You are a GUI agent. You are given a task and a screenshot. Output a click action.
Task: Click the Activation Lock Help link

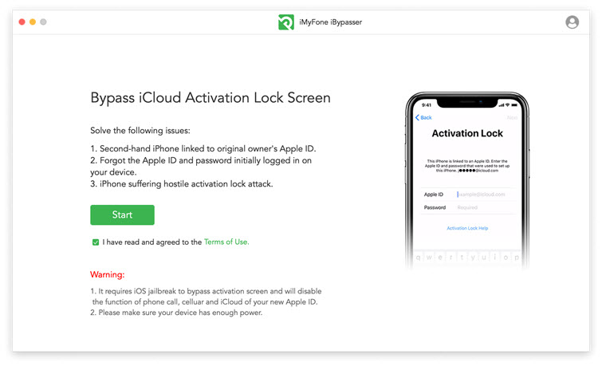coord(467,228)
